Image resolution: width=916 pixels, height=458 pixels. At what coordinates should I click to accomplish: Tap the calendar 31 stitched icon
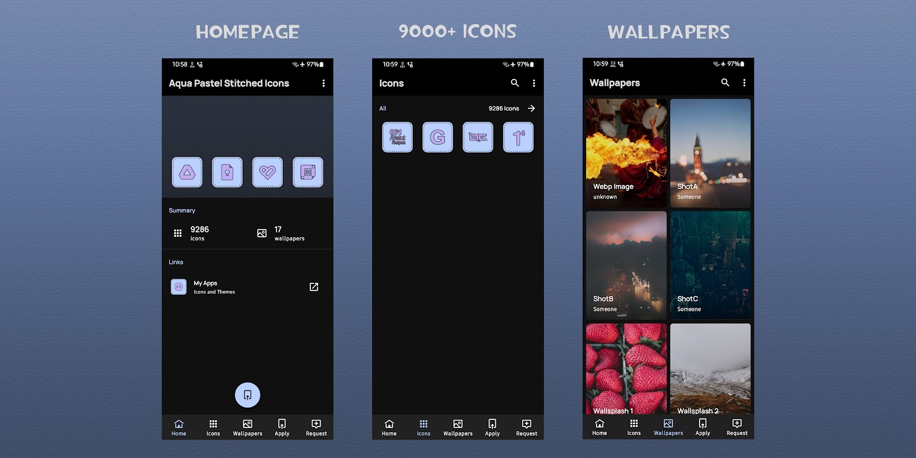tap(308, 172)
